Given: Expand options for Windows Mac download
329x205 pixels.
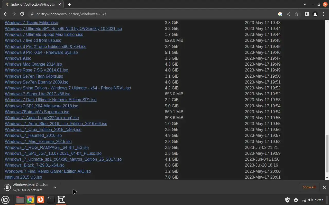Looking at the screenshot, I should tap(54, 187).
